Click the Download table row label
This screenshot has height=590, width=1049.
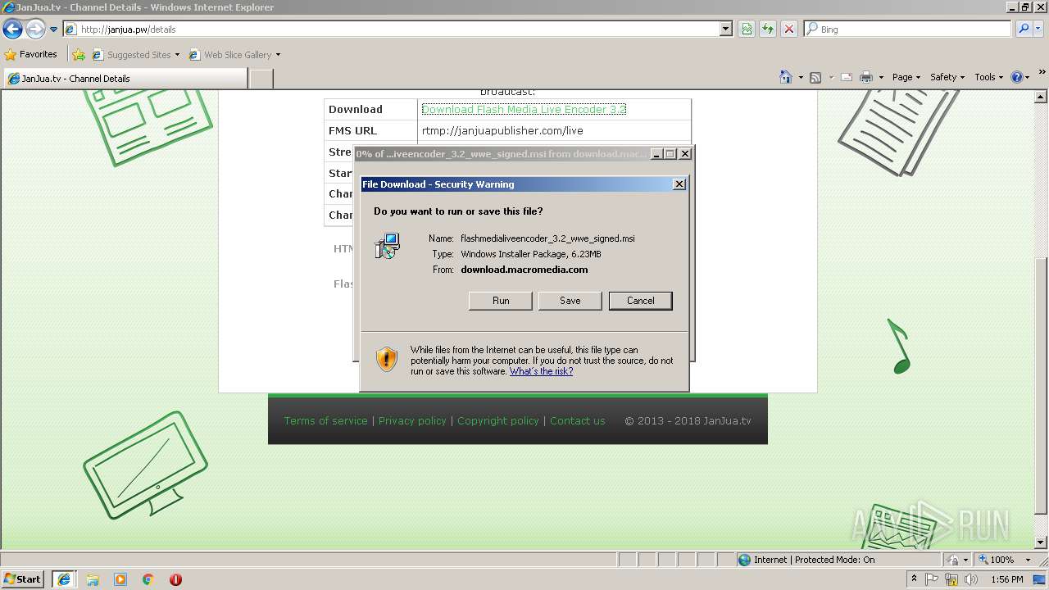point(356,109)
